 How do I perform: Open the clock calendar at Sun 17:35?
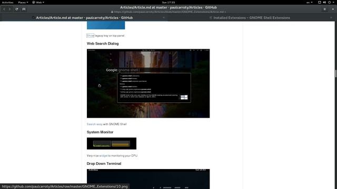click(168, 2)
